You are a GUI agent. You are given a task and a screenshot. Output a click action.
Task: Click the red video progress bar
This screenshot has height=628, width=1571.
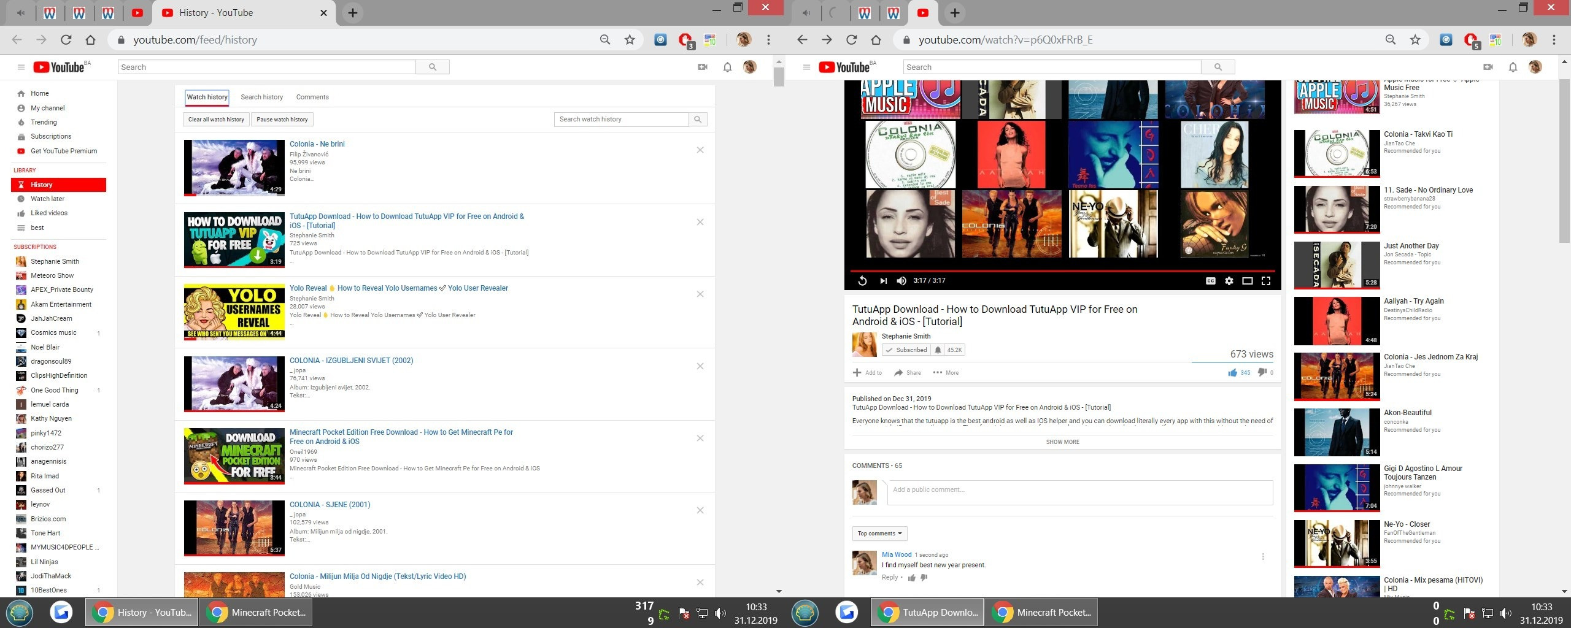[x=1062, y=270]
